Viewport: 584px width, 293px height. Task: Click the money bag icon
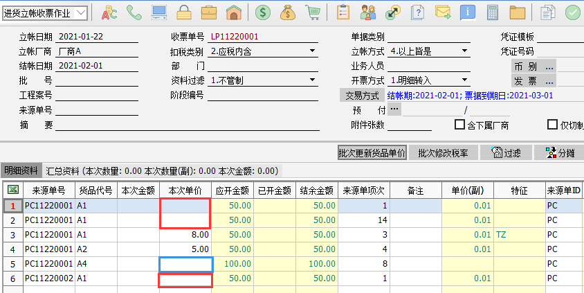click(288, 12)
